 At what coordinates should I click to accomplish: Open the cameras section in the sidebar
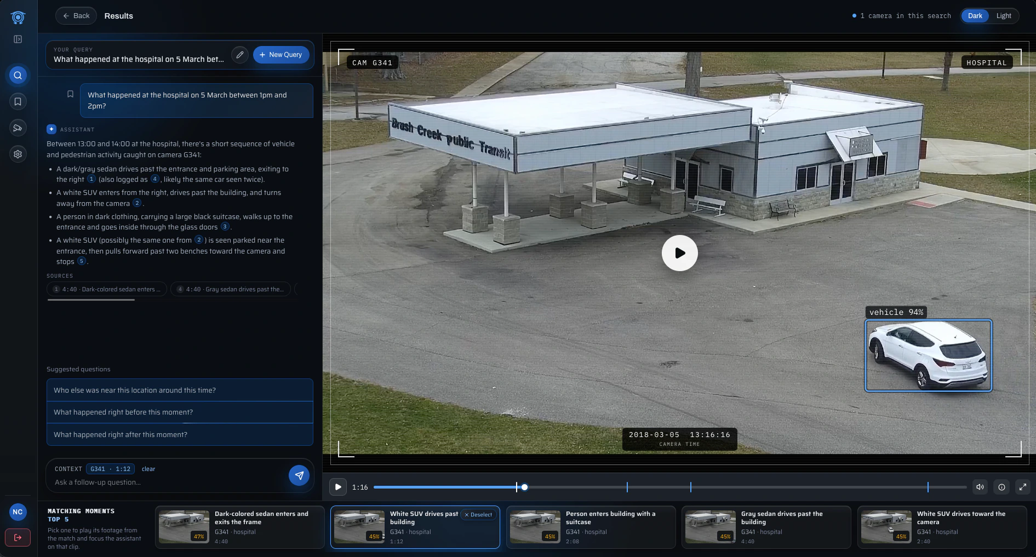click(x=18, y=128)
